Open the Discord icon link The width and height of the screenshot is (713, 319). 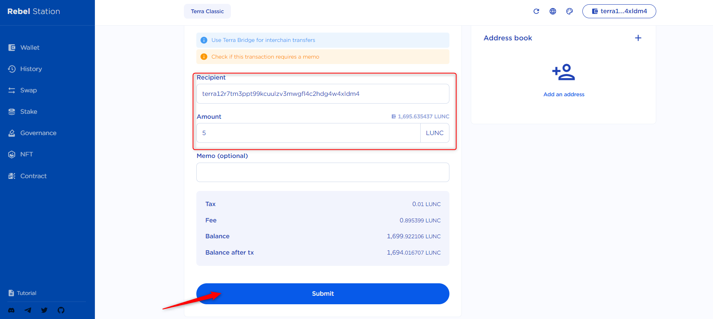11,310
